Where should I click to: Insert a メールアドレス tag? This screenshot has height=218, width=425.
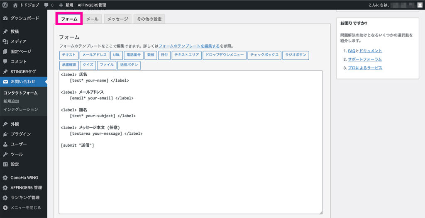[x=94, y=55]
